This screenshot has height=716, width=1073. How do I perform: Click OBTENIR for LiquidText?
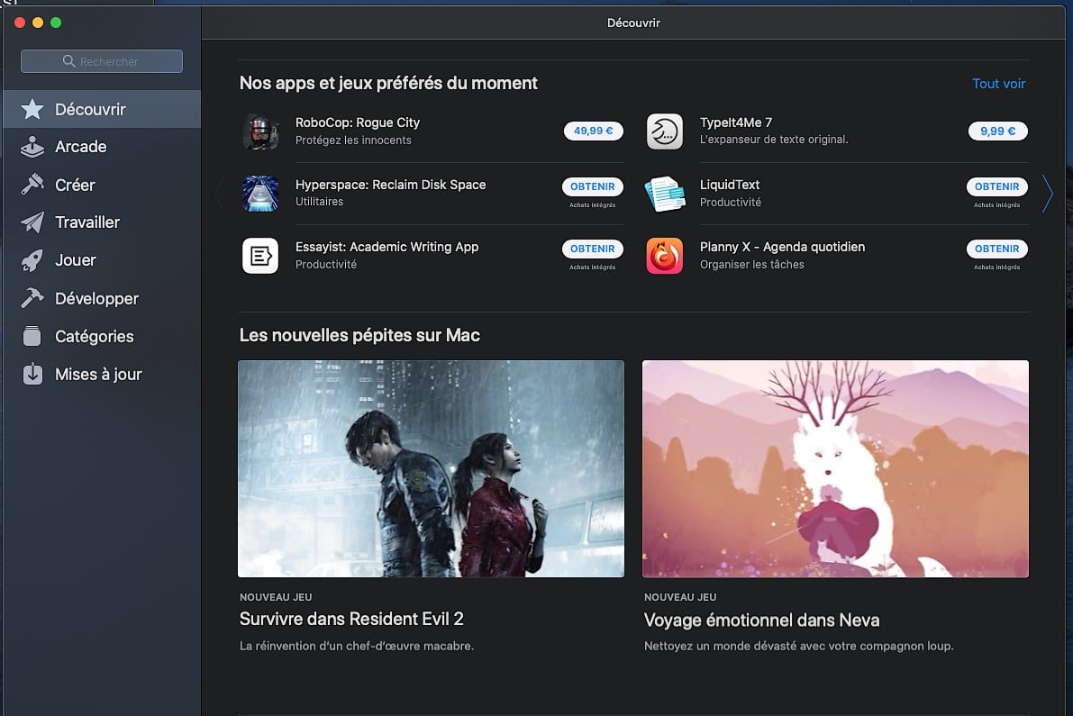[x=997, y=186]
